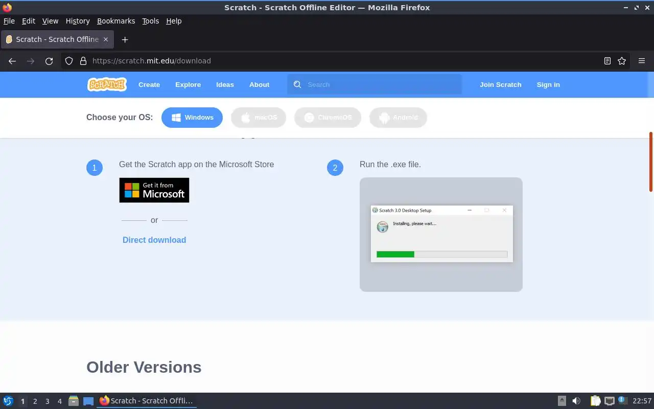This screenshot has height=409, width=654.
Task: Close the Scratch Offline Editor tab
Action: (x=106, y=39)
